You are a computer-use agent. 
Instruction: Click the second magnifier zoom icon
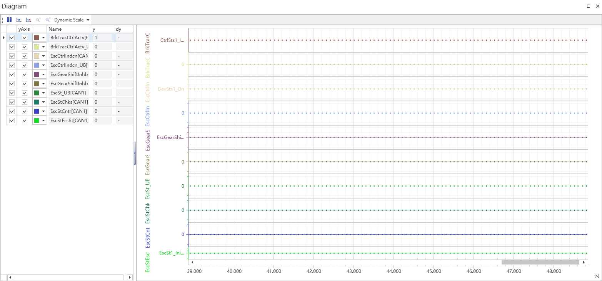click(x=48, y=20)
